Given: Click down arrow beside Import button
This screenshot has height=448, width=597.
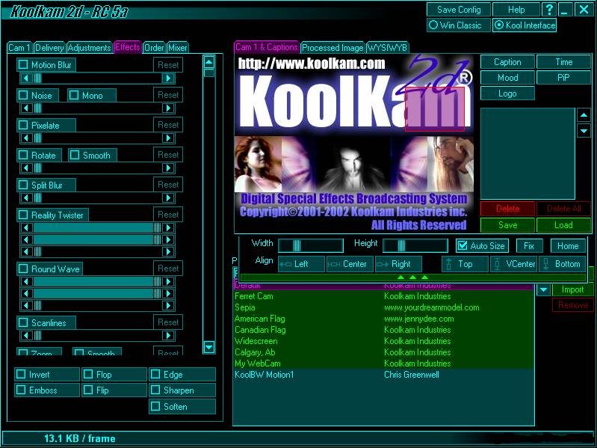Looking at the screenshot, I should [543, 290].
